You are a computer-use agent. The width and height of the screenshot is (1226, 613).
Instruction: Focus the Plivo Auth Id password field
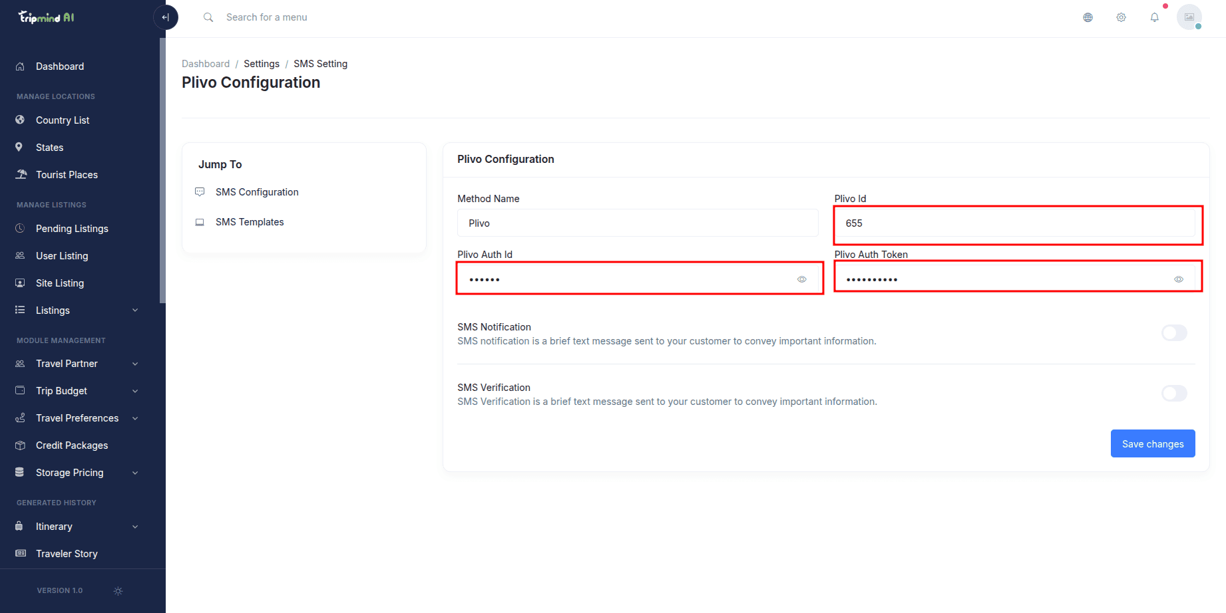click(638, 279)
